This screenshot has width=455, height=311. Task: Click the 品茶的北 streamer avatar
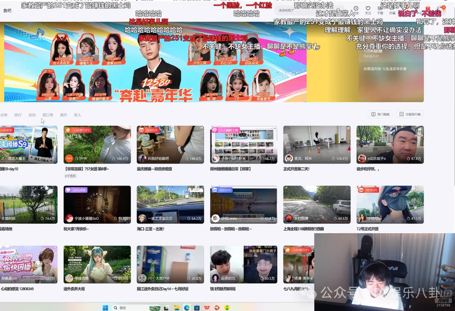click(215, 278)
